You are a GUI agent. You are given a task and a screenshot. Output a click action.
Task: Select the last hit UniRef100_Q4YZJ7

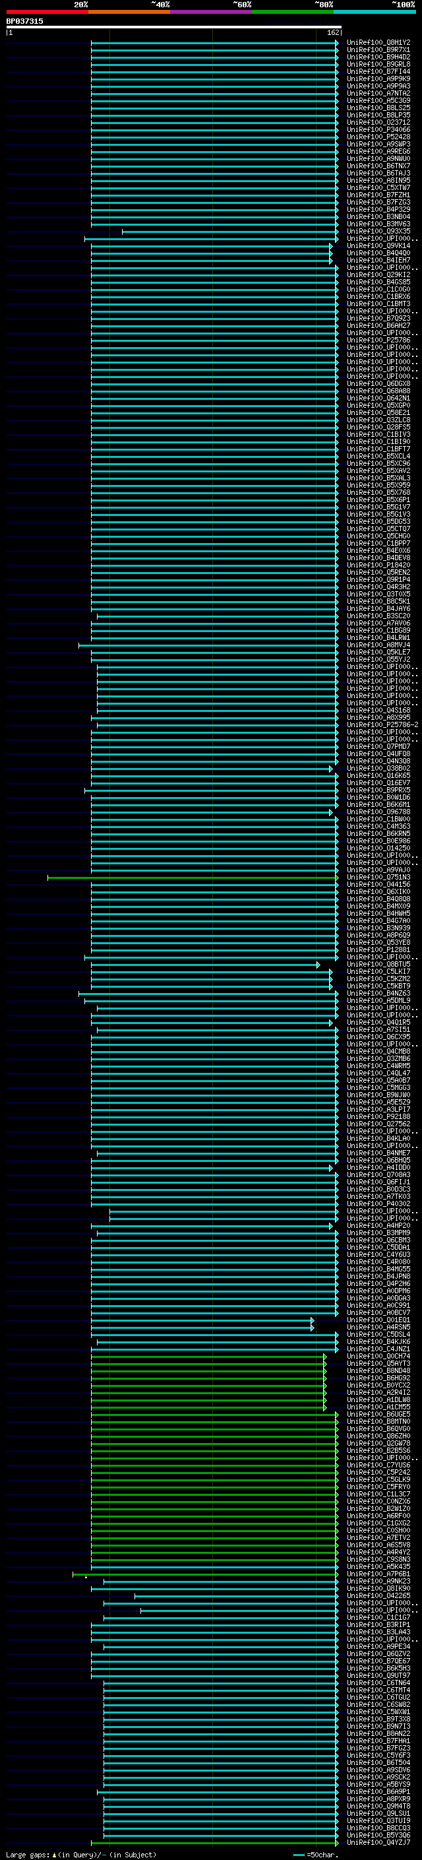(x=378, y=1842)
